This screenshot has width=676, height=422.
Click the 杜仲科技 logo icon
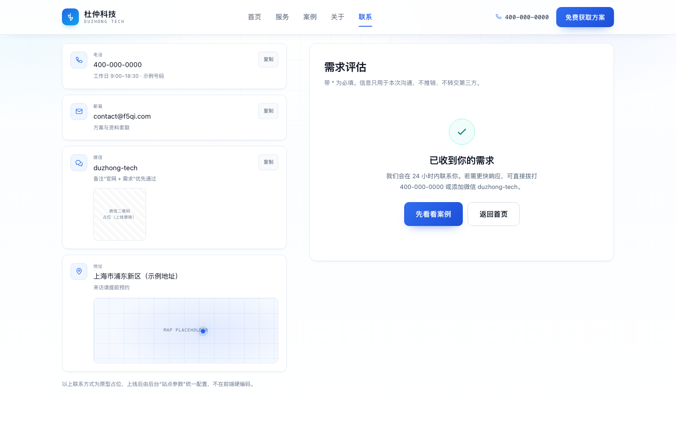(x=70, y=17)
